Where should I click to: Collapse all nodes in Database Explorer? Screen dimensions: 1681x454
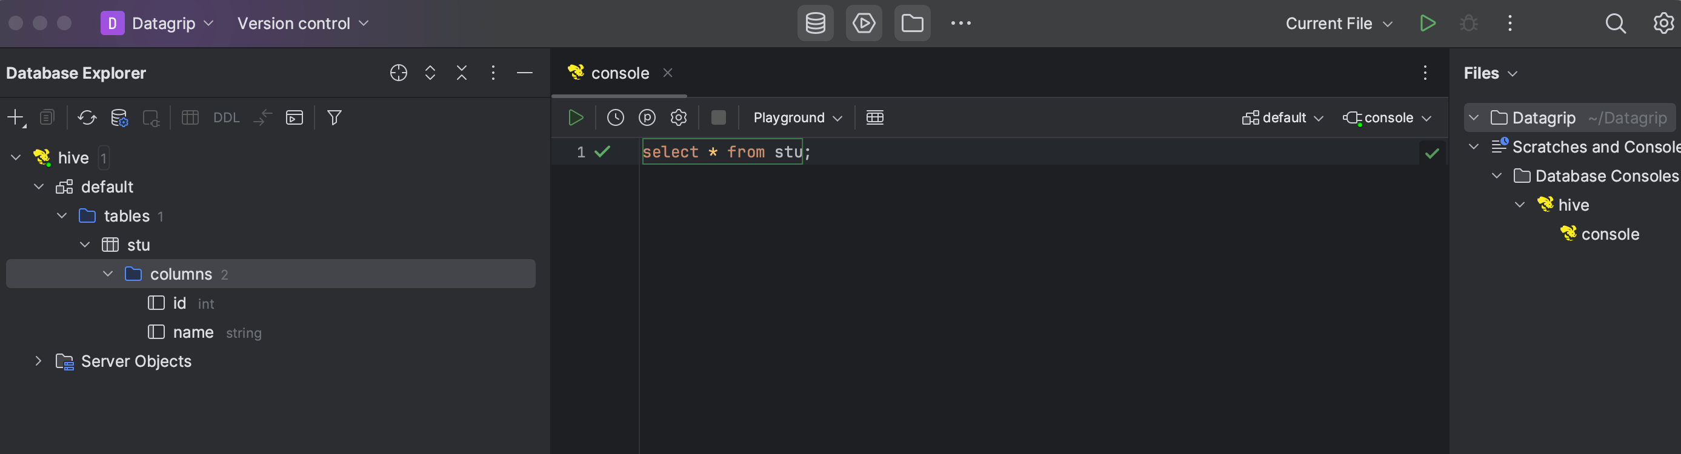pyautogui.click(x=462, y=73)
